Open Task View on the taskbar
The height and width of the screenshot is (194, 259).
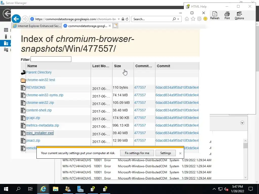[x=30, y=189]
